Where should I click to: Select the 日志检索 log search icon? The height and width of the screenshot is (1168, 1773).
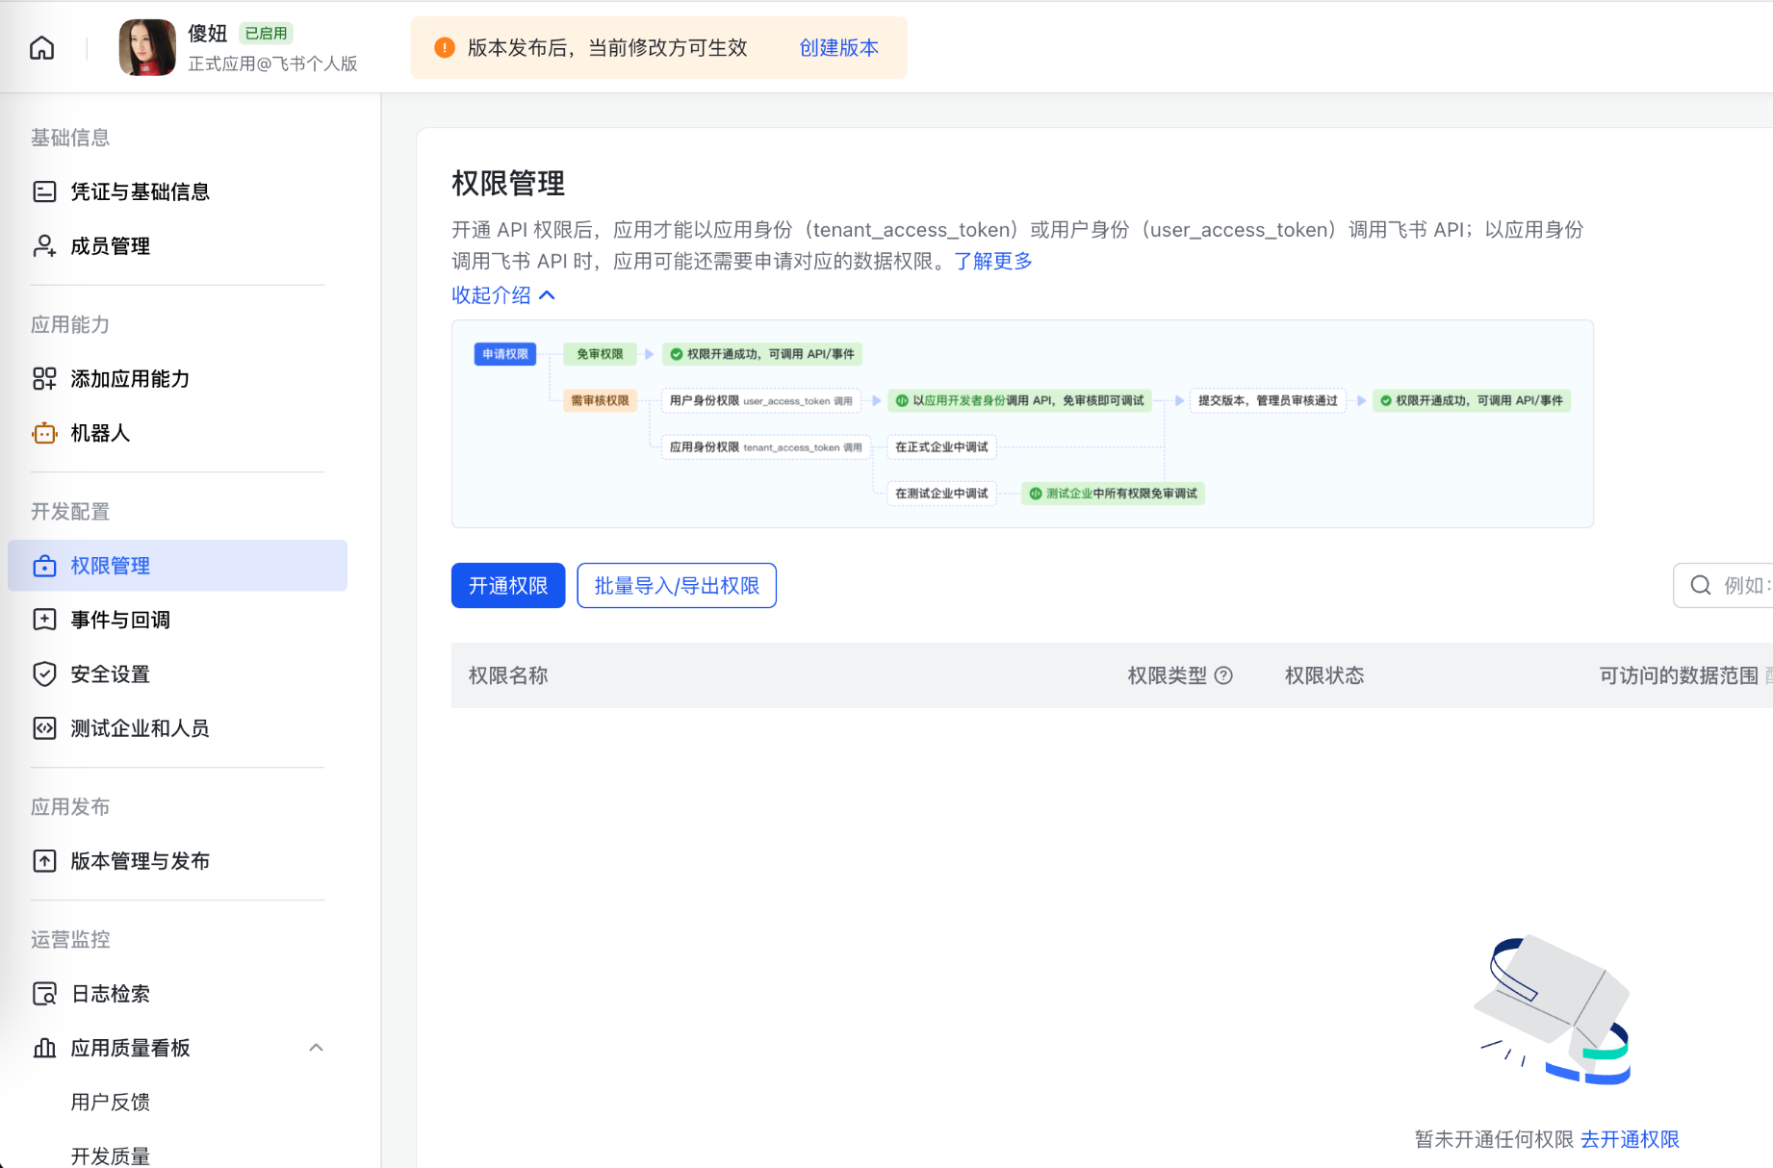click(44, 993)
